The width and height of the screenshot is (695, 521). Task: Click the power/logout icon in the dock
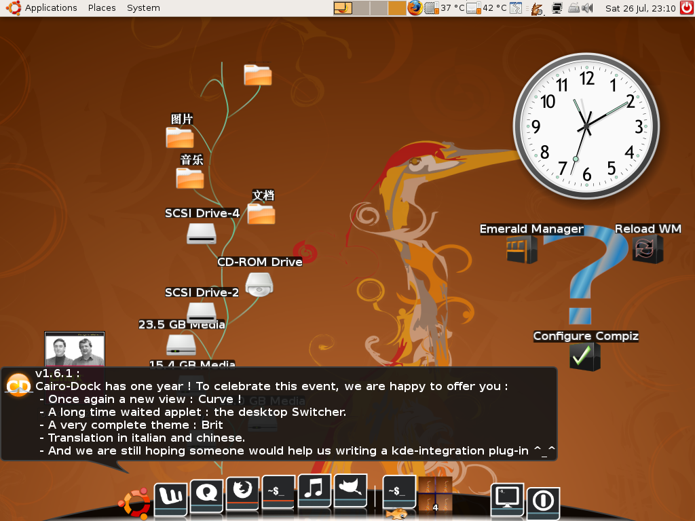(x=543, y=503)
